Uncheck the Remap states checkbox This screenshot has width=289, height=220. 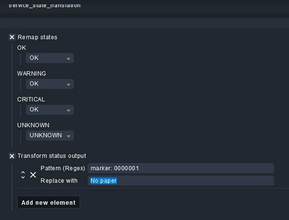12,37
